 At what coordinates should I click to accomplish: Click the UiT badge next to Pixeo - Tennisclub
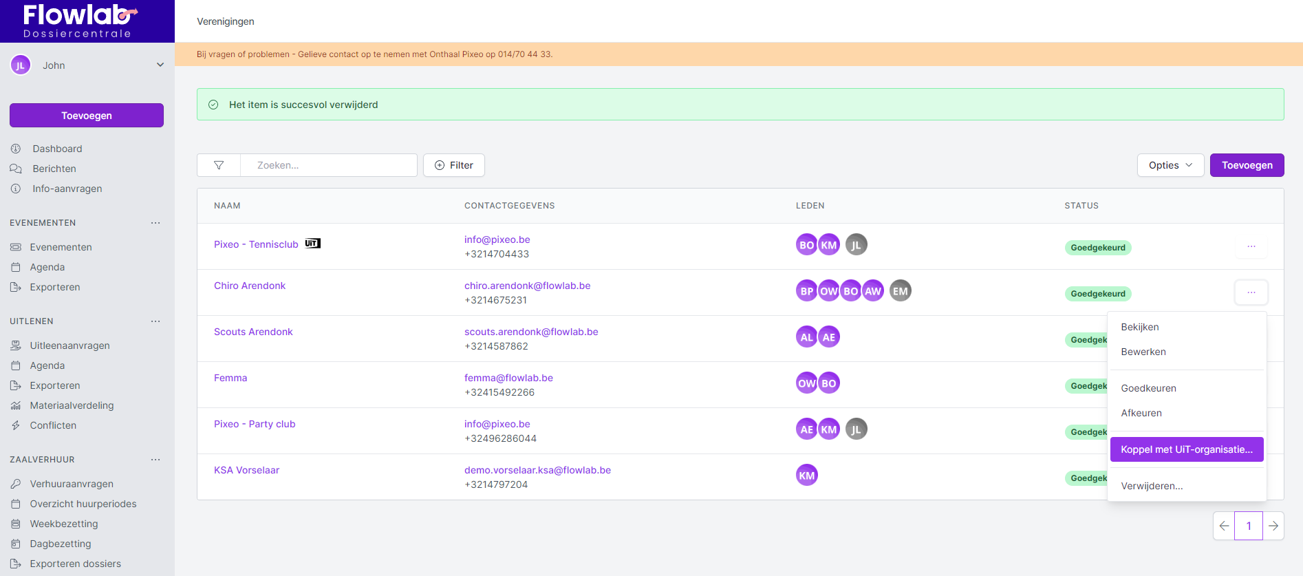click(312, 244)
